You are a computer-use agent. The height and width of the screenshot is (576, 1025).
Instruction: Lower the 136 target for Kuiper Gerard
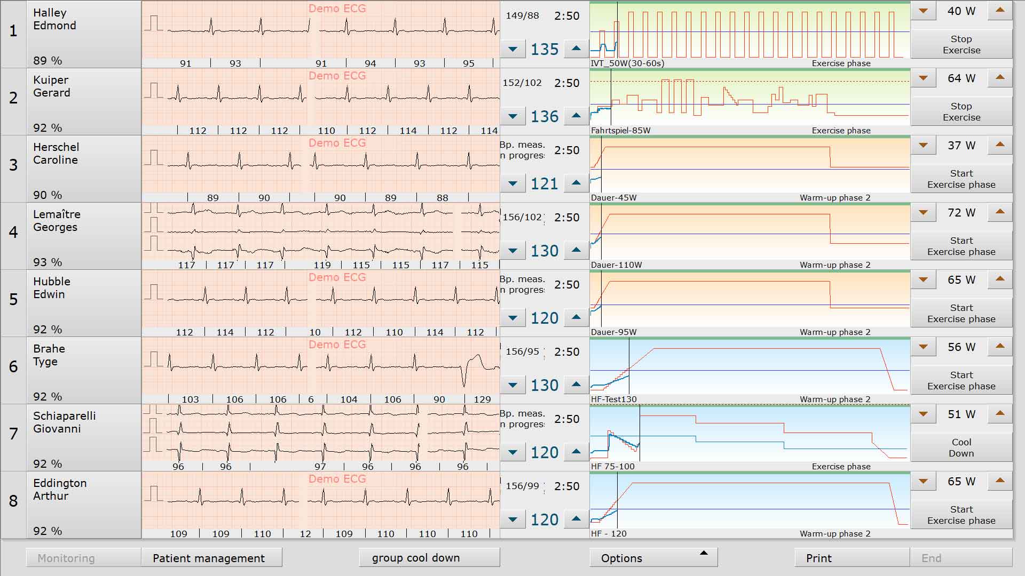(512, 116)
